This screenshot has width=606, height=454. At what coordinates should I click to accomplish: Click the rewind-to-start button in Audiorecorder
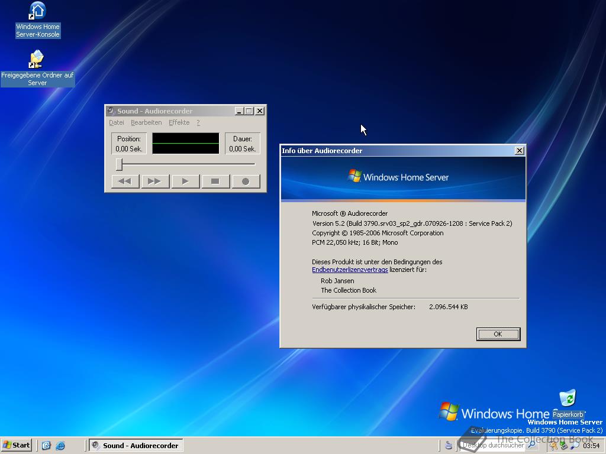tap(125, 181)
